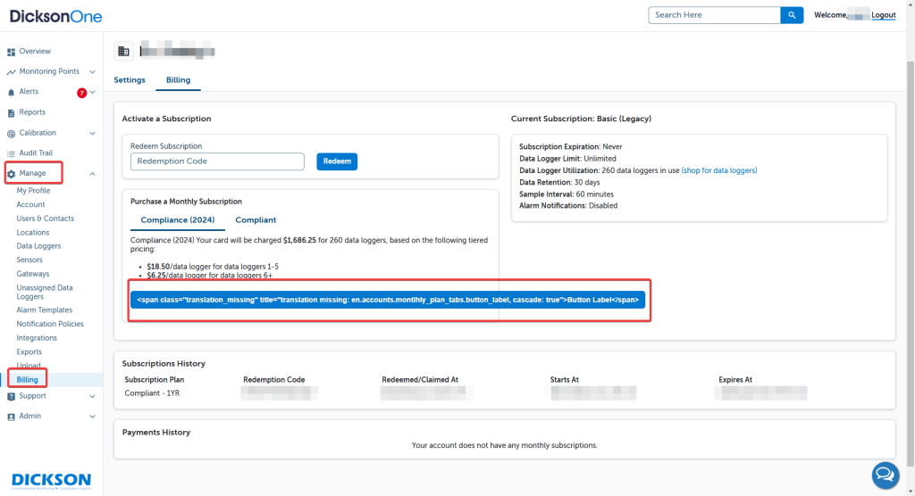Open My Profile under Manage
Image resolution: width=915 pixels, height=496 pixels.
pos(33,191)
